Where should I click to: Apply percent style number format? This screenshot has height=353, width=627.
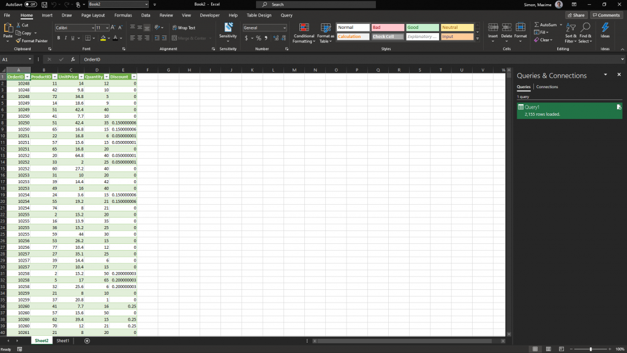coord(258,39)
